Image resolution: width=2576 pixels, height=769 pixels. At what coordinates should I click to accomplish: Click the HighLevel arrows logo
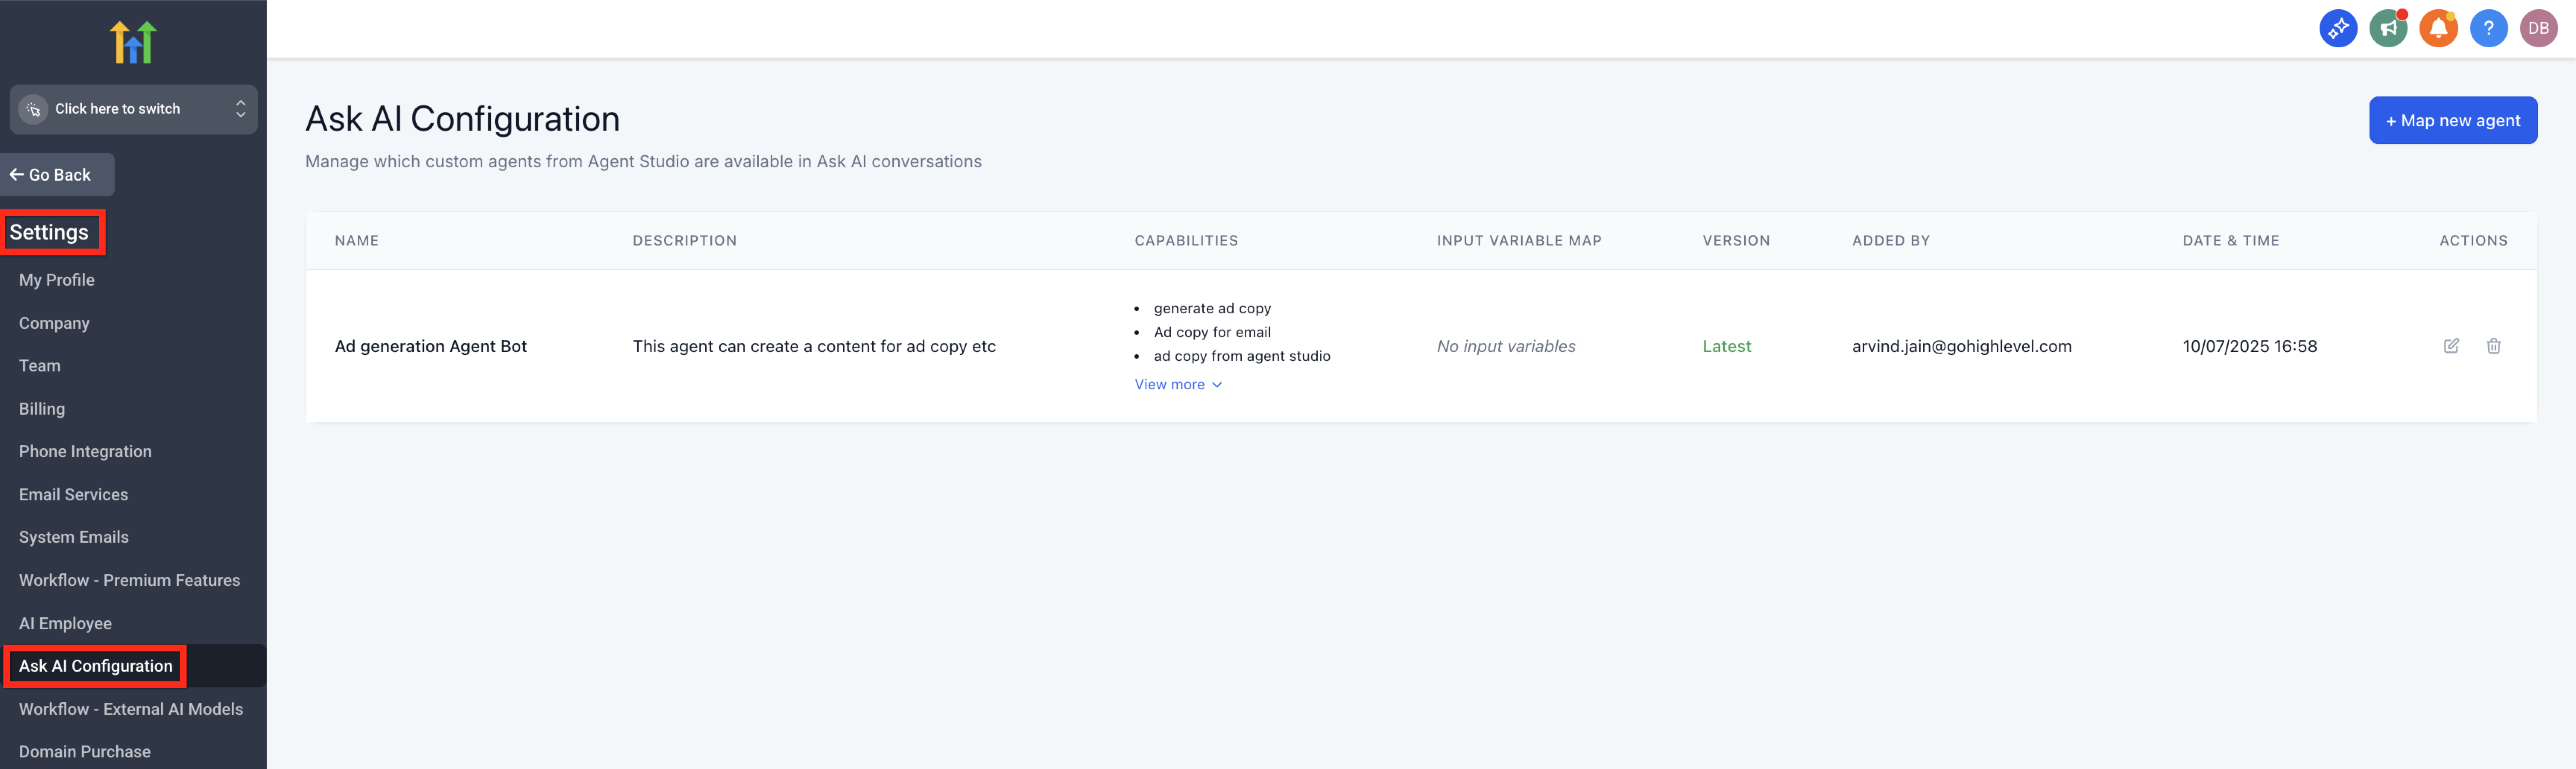coord(133,42)
